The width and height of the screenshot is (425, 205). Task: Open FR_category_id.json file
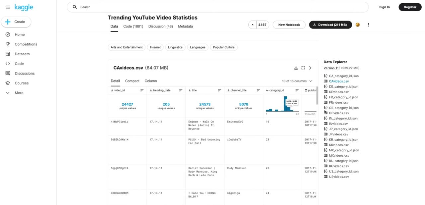(x=343, y=97)
